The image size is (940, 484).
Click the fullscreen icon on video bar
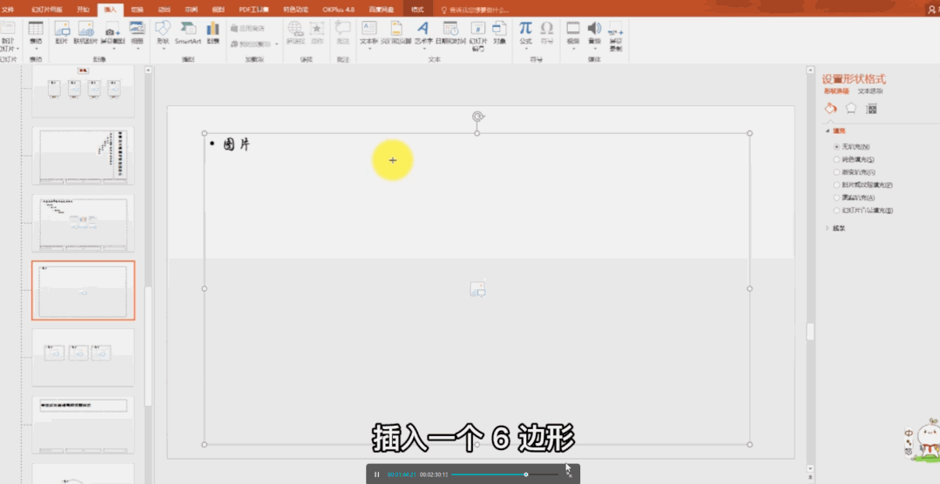click(x=569, y=474)
